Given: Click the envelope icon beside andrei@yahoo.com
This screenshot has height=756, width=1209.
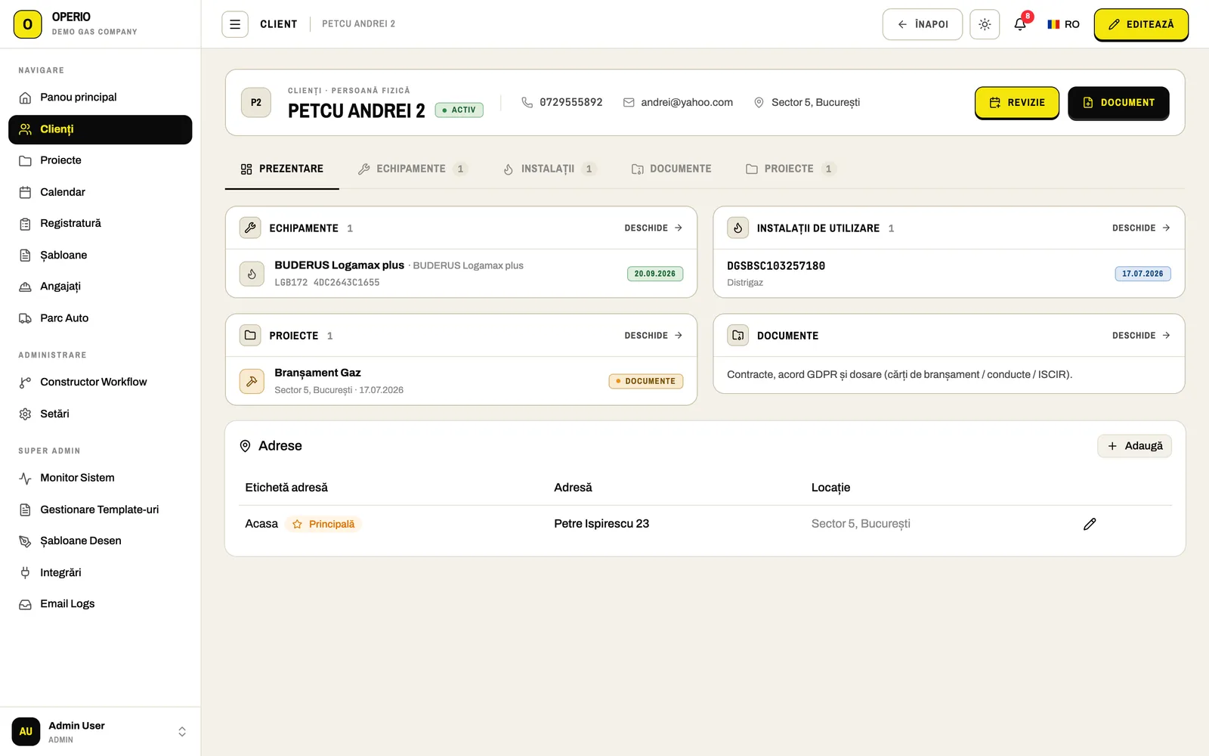Looking at the screenshot, I should (629, 102).
